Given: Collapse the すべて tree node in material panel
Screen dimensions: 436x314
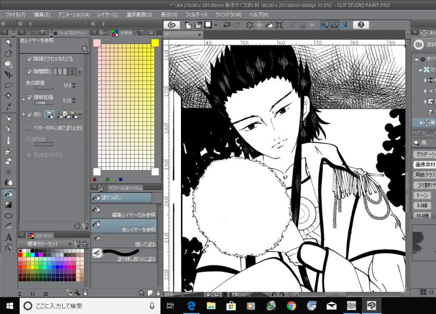Looking at the screenshot, I should pos(416,59).
